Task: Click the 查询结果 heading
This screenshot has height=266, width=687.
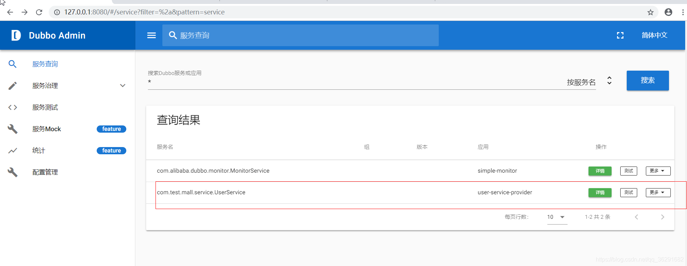Action: [179, 120]
